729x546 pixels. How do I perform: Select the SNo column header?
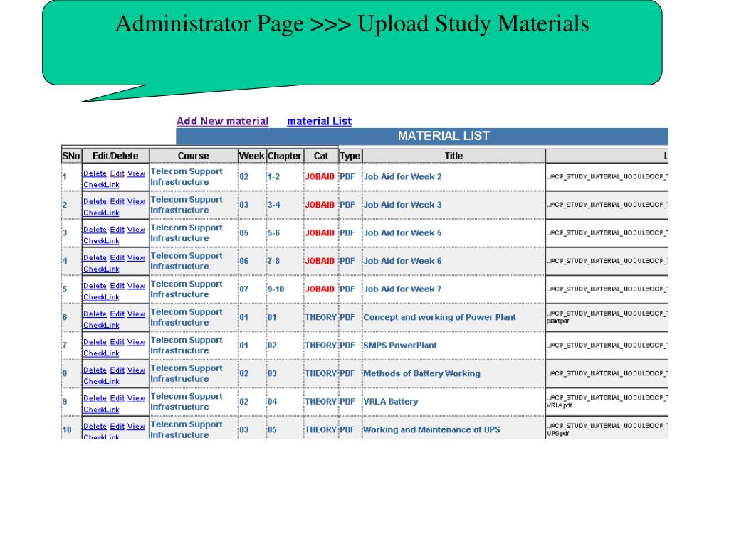coord(71,156)
